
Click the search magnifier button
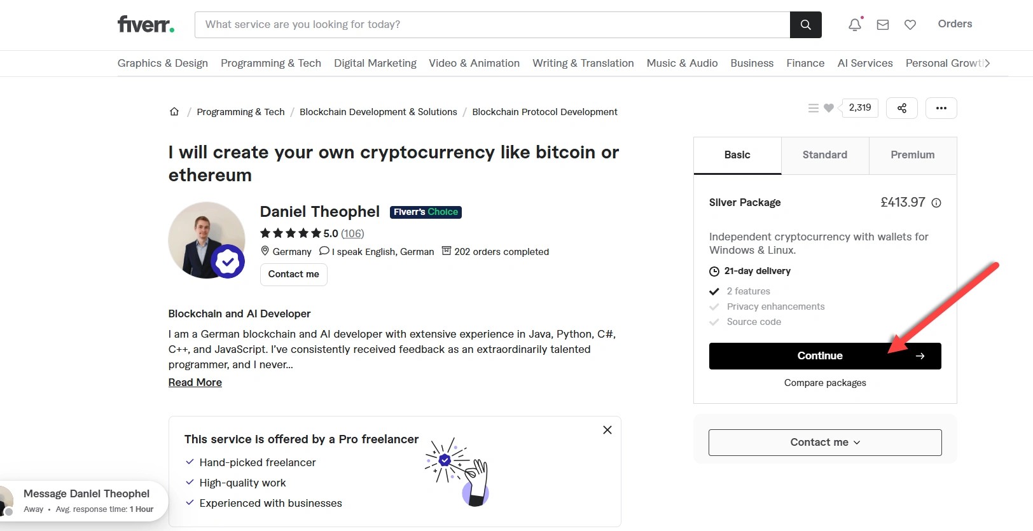[x=805, y=25]
